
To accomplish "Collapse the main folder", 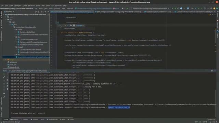I will (x=8, y=22).
